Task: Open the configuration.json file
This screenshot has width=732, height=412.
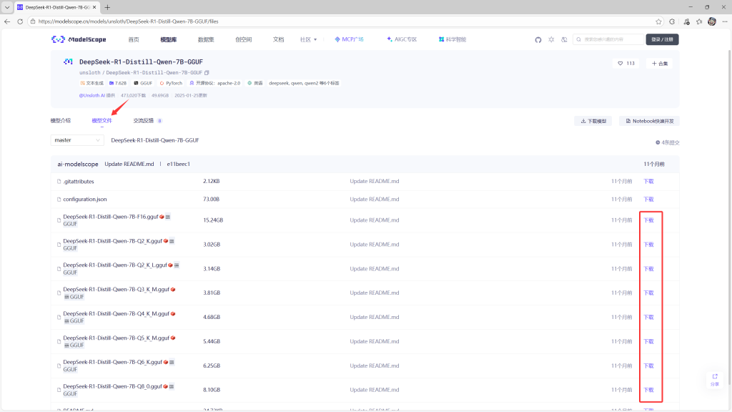Action: point(84,200)
